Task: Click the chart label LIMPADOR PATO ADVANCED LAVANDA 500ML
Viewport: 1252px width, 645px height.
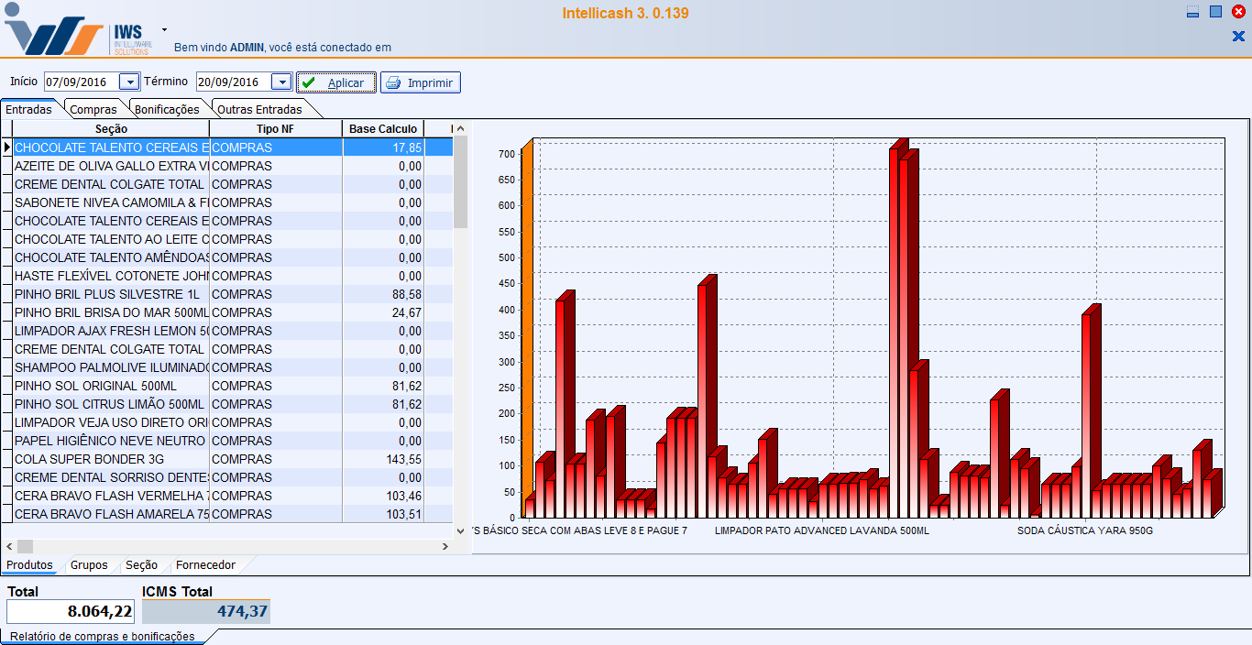Action: (x=822, y=530)
